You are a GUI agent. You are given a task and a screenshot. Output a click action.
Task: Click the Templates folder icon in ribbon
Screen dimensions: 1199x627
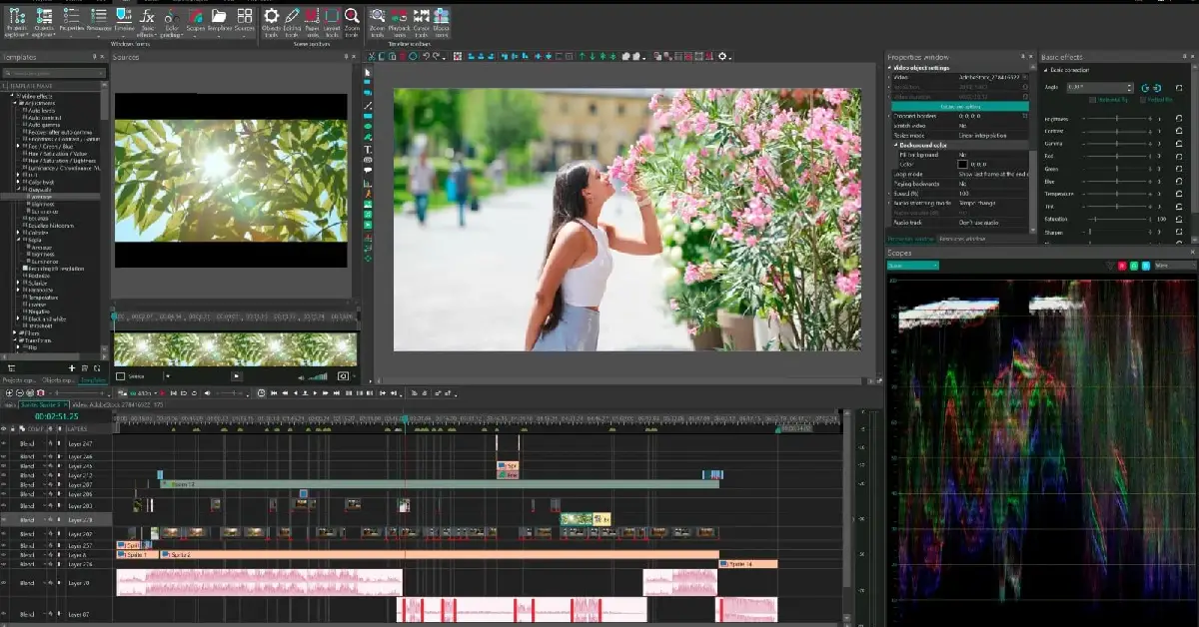[x=220, y=15]
